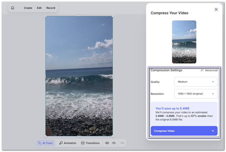Expand the Quality dropdown set to Medium
Image resolution: width=226 pixels, height=152 pixels.
pos(196,82)
